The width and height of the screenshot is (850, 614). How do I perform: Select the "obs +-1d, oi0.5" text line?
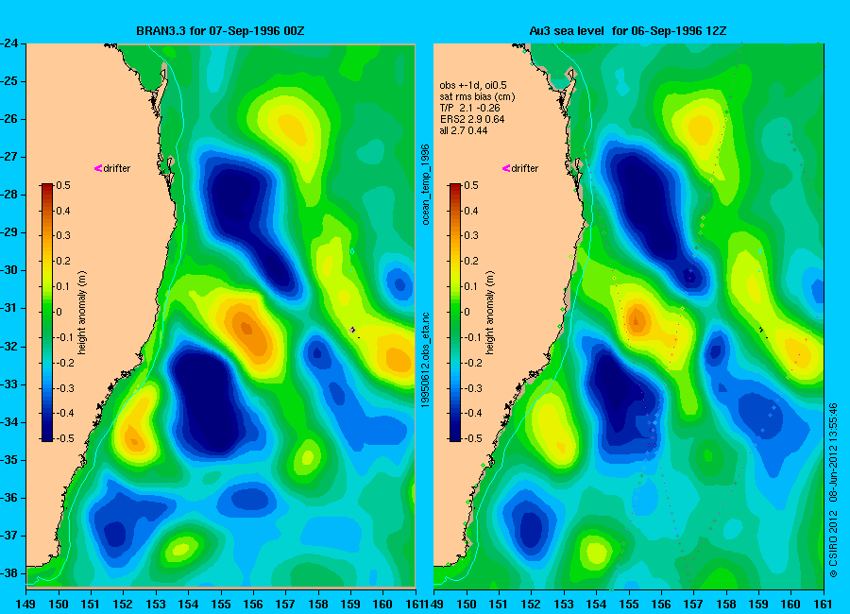pyautogui.click(x=473, y=86)
